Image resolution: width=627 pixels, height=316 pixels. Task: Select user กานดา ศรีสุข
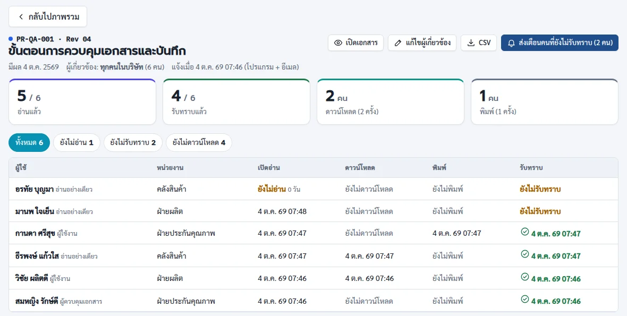[35, 233]
